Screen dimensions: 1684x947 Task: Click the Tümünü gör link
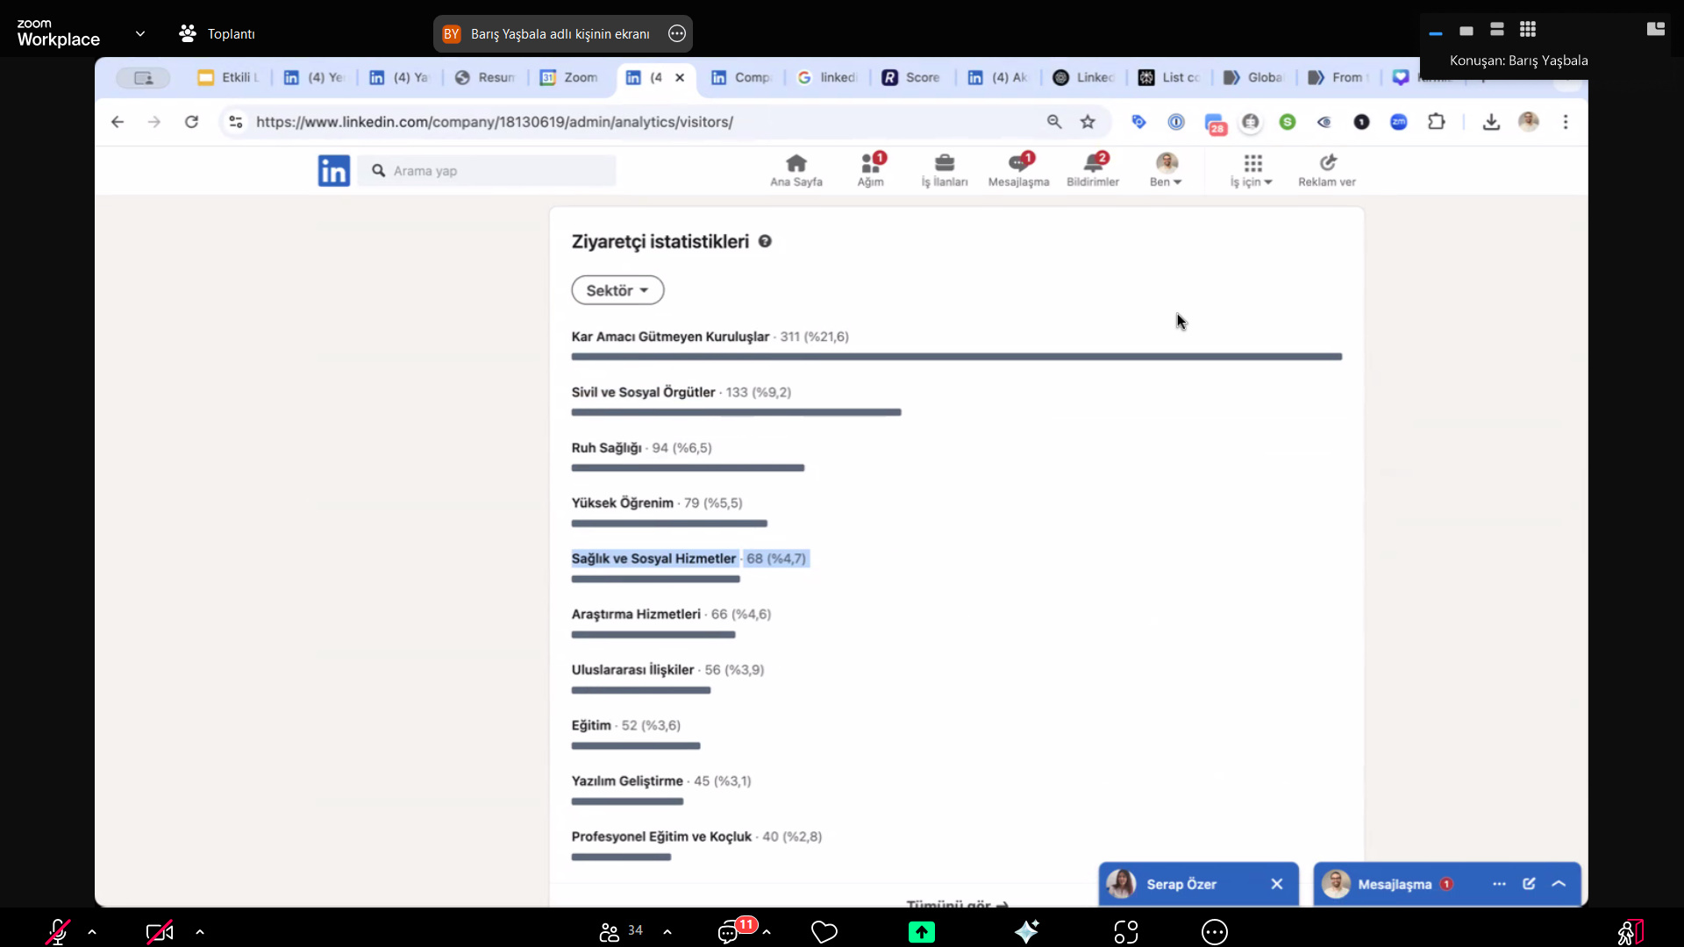(956, 903)
